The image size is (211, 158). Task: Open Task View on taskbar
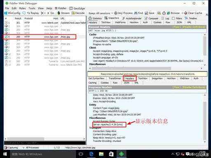pos(81,154)
